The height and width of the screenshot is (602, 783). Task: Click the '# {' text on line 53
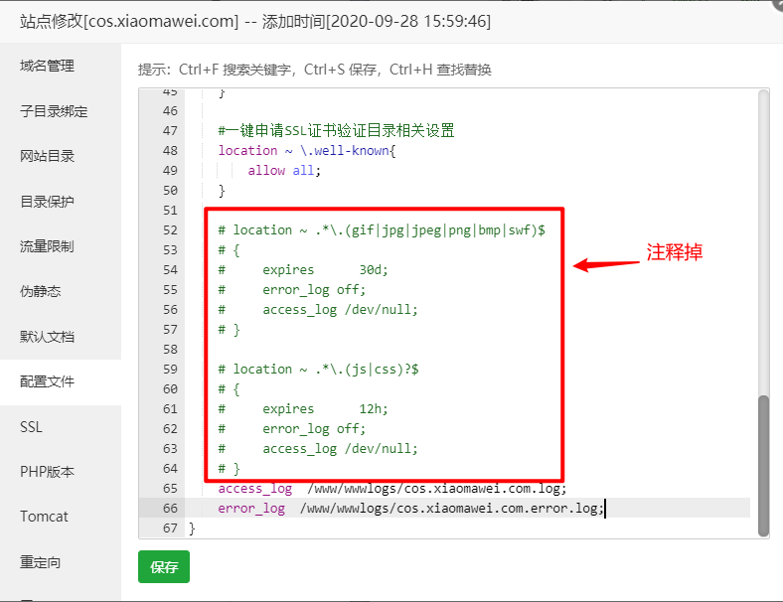(x=229, y=250)
